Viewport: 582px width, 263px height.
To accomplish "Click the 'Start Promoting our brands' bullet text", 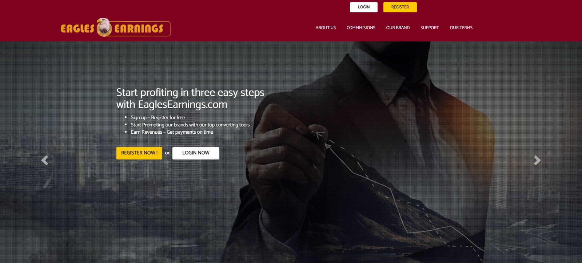I will 190,125.
